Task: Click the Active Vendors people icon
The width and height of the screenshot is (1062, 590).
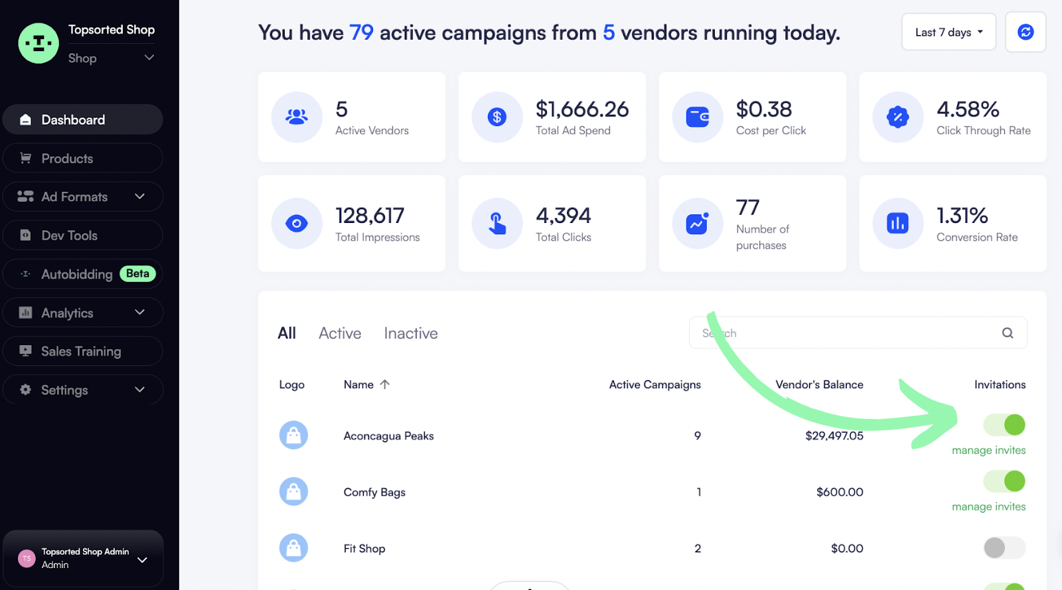Action: coord(297,117)
